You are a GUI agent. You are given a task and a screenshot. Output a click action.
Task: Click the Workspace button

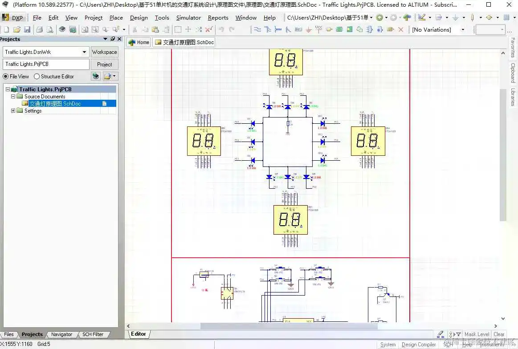(104, 52)
